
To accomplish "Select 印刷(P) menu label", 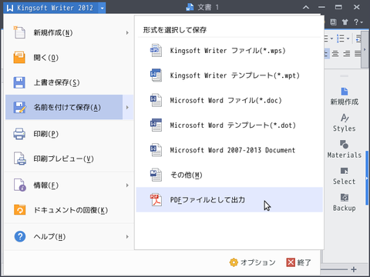I will (46, 134).
